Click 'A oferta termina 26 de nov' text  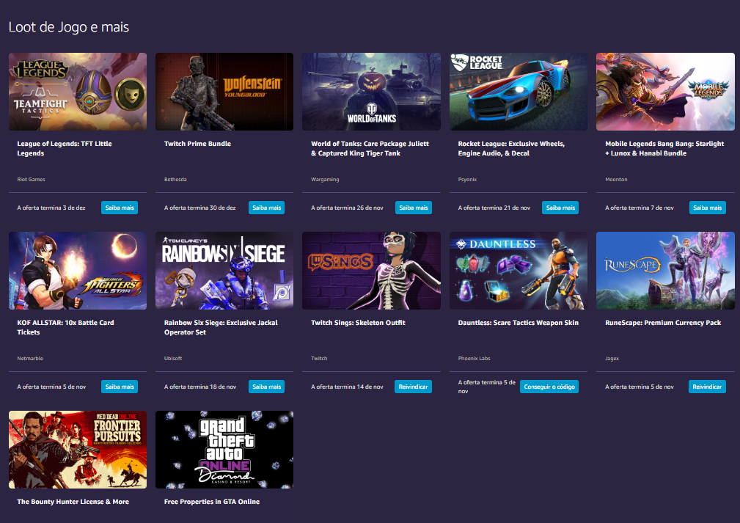point(348,208)
